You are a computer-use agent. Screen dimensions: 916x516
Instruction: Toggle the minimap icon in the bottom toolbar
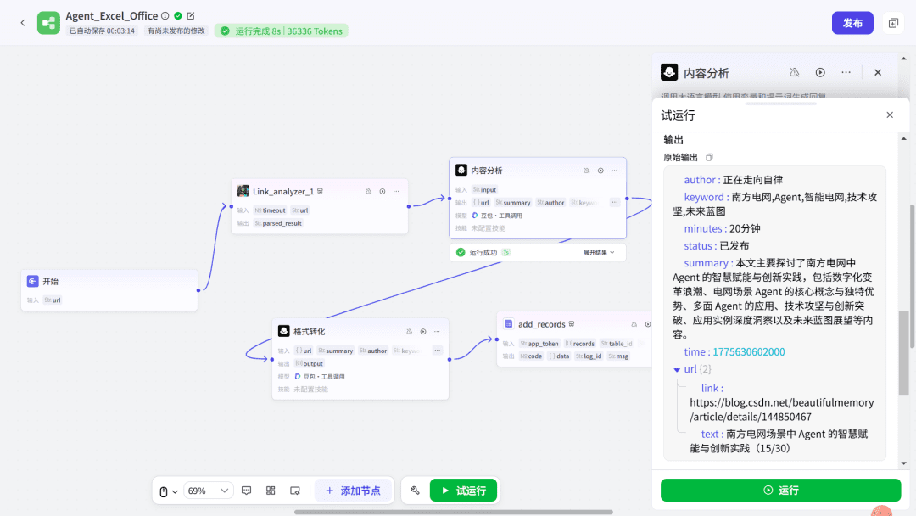coord(295,491)
